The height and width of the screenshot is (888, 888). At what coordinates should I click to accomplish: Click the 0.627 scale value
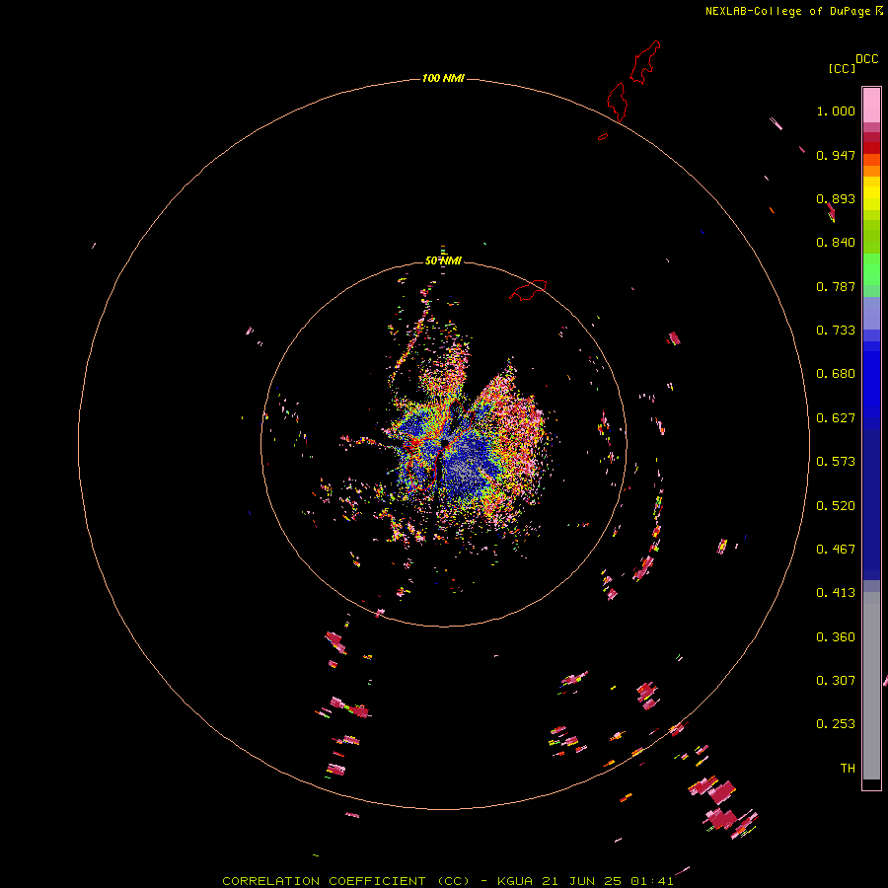836,418
